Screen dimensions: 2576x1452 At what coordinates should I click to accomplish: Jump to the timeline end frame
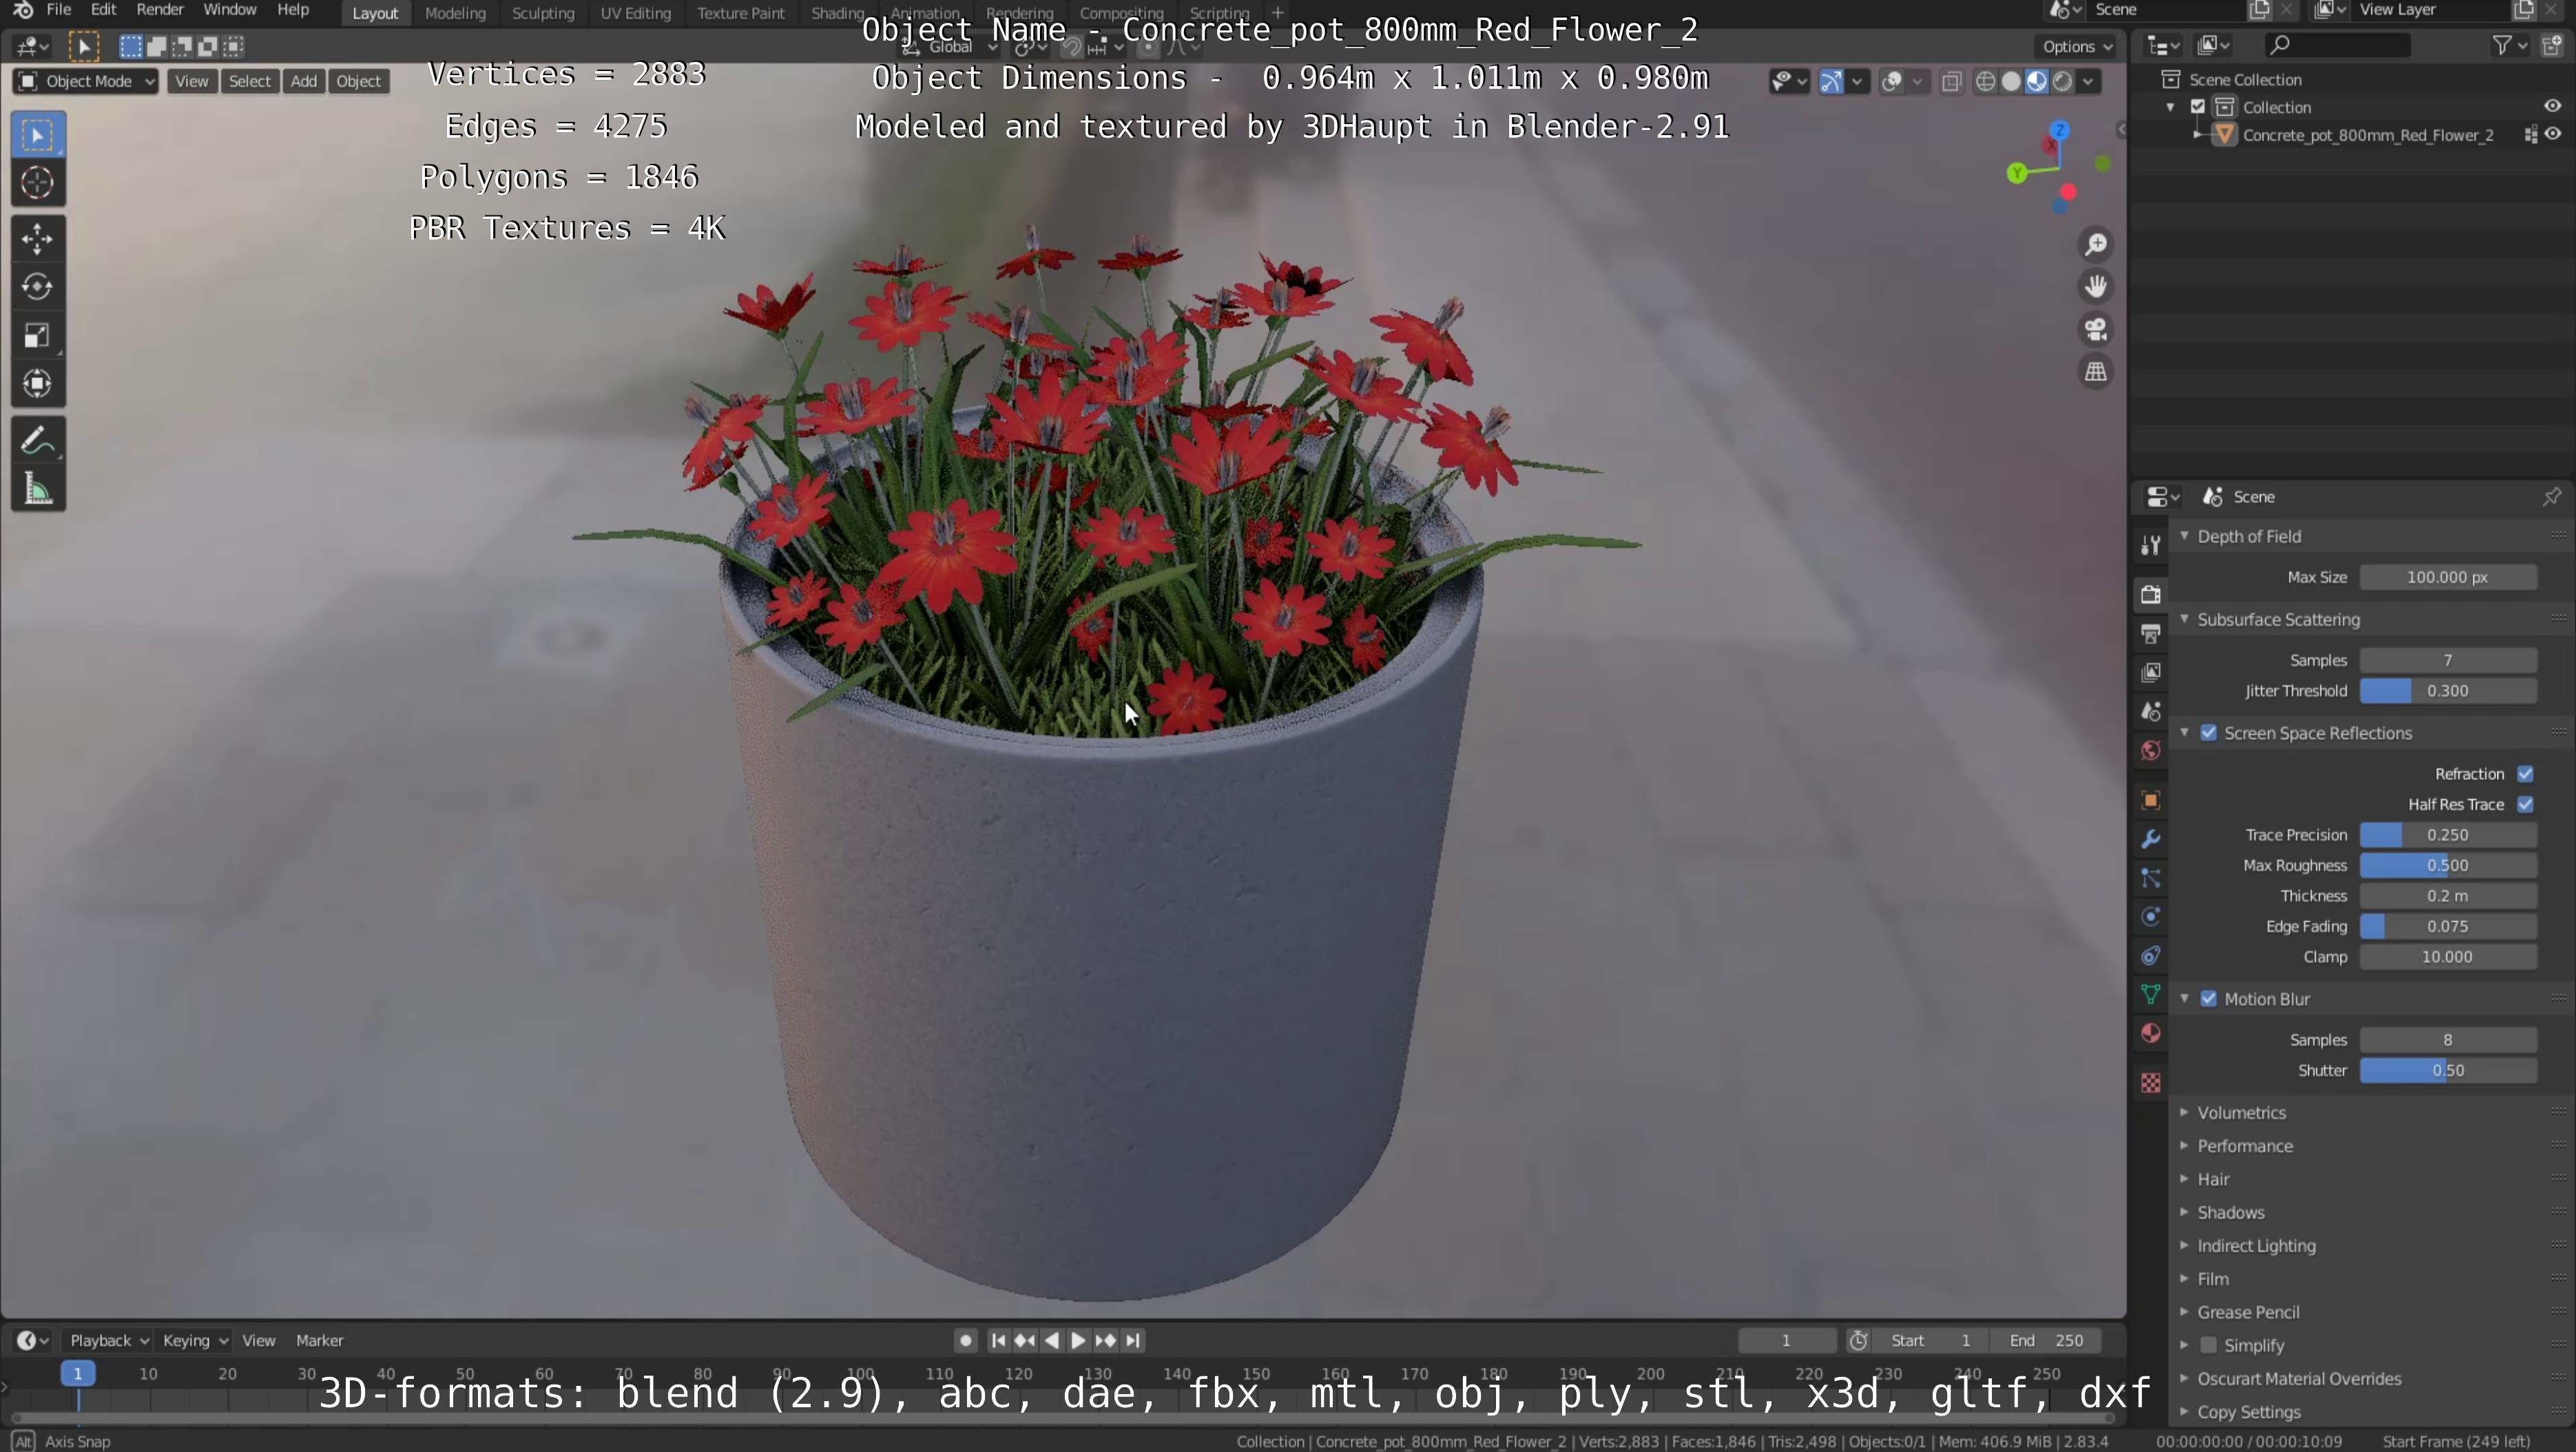1133,1341
